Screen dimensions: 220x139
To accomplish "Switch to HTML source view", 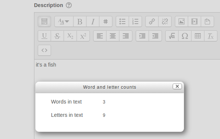I will [x=44, y=50].
